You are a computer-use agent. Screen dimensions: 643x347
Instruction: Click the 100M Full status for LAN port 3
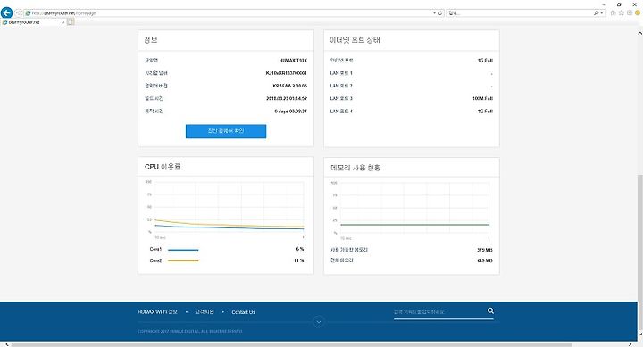pyautogui.click(x=482, y=99)
